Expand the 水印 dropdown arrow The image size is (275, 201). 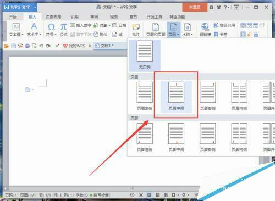[x=192, y=35]
